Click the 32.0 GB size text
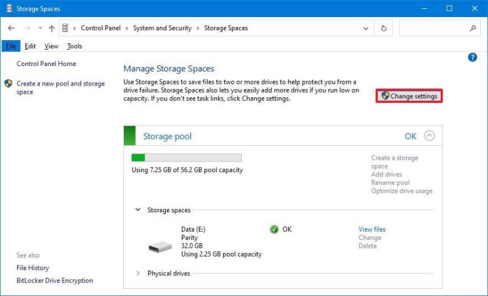488x296 pixels. tap(192, 246)
